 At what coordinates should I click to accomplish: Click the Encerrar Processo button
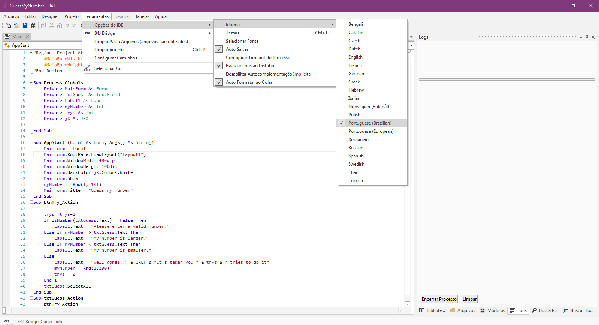[x=439, y=299]
